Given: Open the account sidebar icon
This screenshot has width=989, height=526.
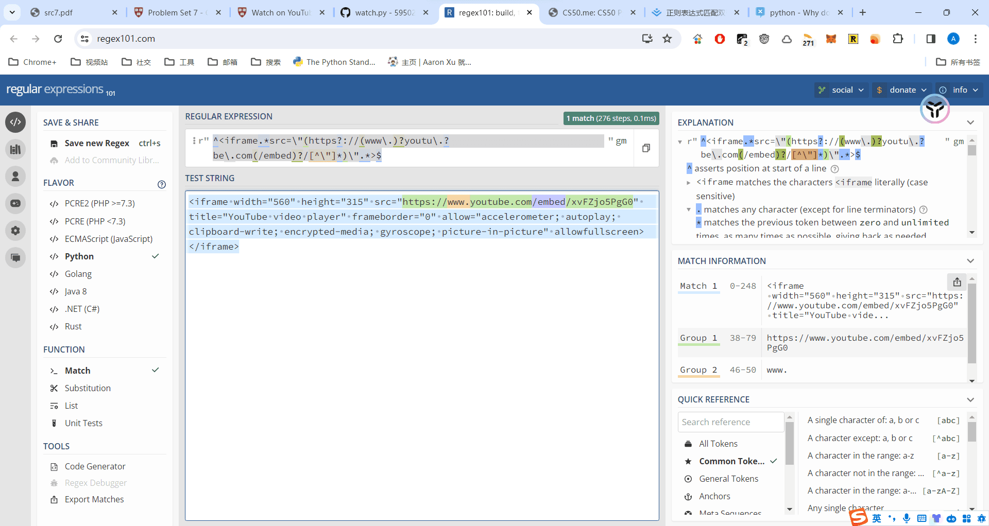Looking at the screenshot, I should pos(15,177).
